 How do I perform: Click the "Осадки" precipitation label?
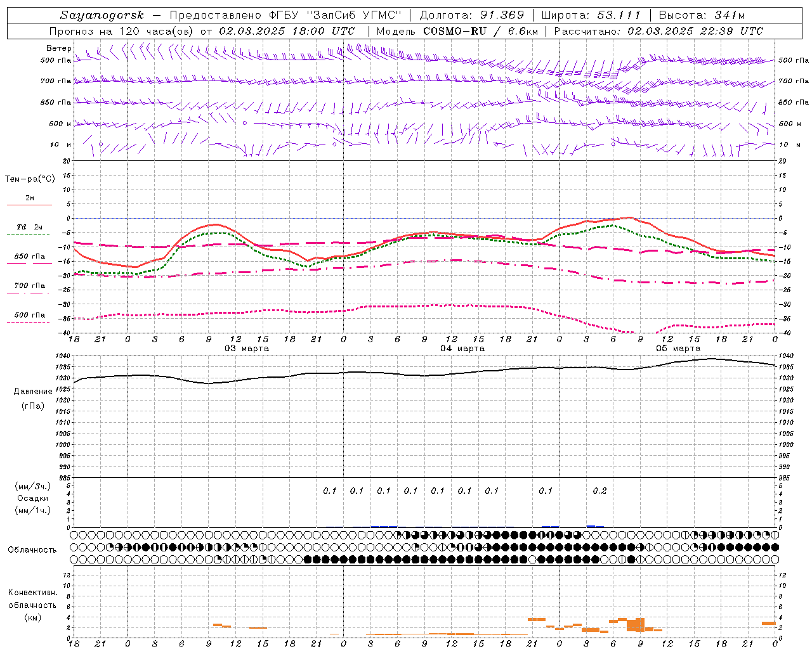pyautogui.click(x=33, y=498)
